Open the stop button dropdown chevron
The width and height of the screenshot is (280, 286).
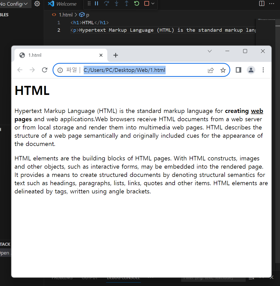pyautogui.click(x=152, y=3)
